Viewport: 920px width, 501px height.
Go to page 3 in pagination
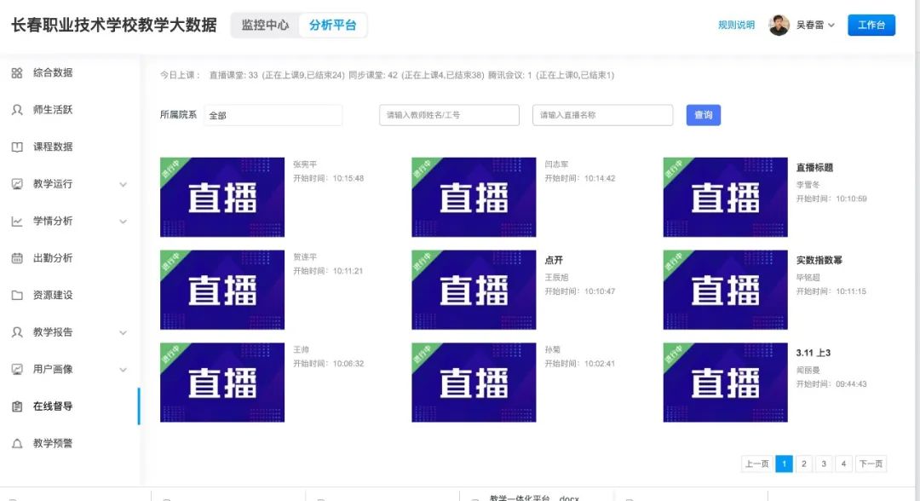pyautogui.click(x=823, y=464)
